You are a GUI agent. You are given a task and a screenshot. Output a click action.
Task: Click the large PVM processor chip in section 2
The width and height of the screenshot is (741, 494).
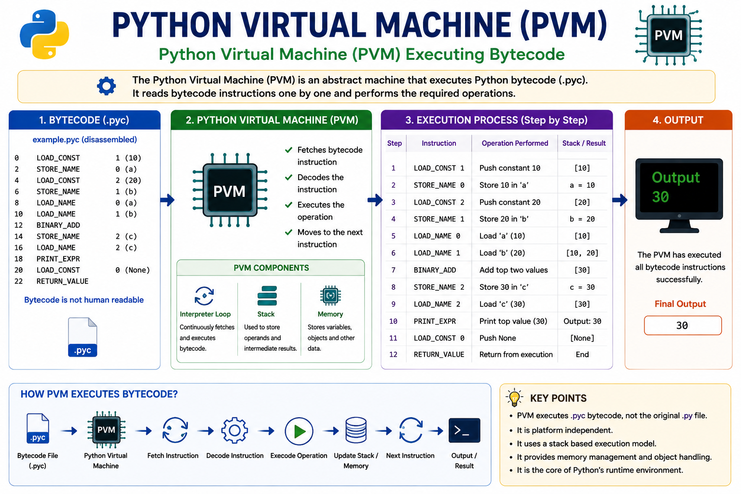[230, 190]
